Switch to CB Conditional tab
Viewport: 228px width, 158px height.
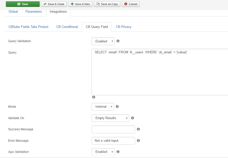coord(67,27)
